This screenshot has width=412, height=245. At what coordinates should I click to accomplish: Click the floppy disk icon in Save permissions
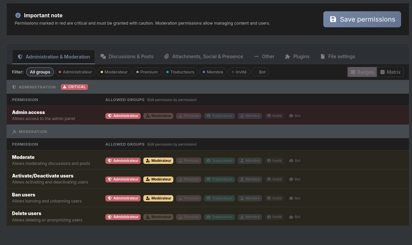[x=333, y=19]
